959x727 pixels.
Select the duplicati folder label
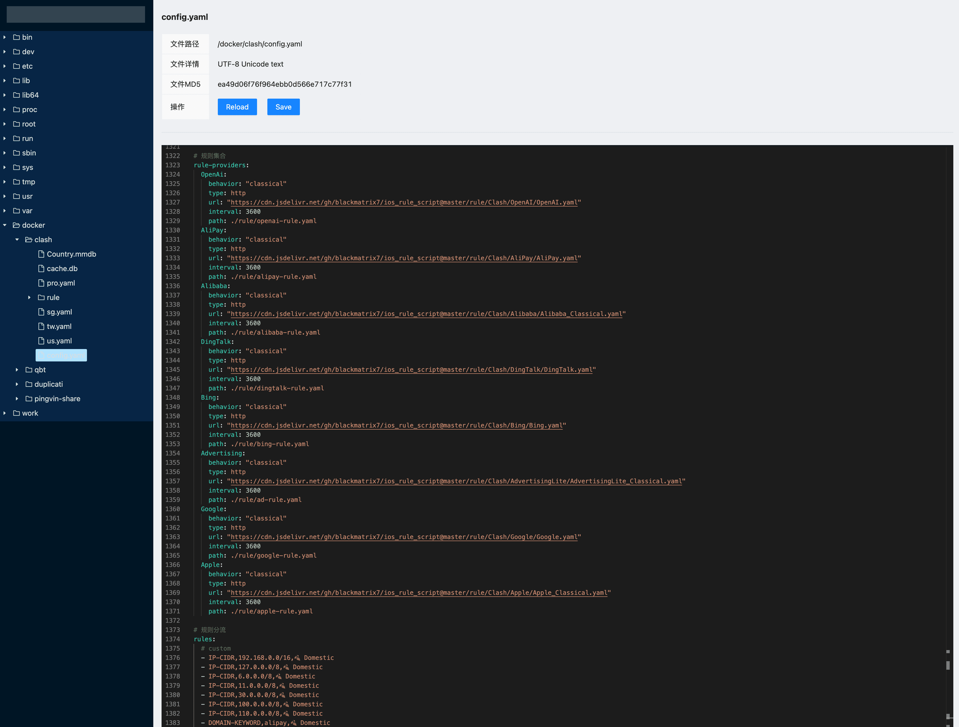click(49, 384)
